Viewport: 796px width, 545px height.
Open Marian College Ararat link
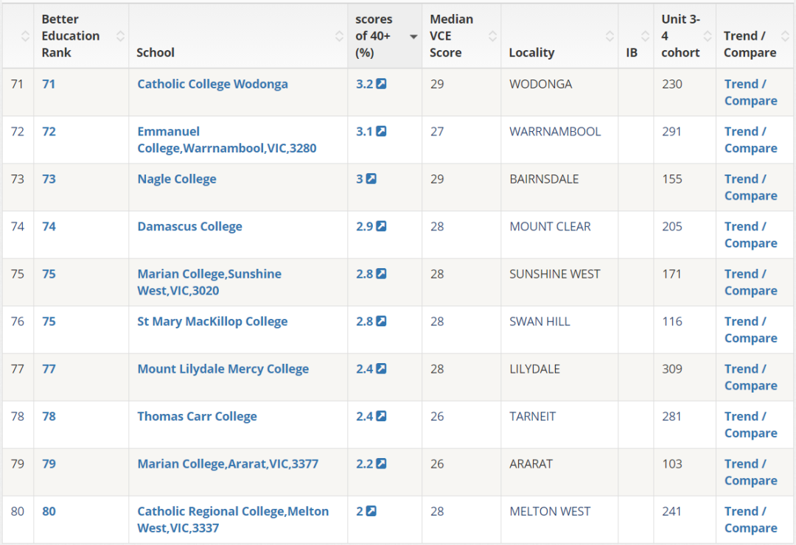click(x=228, y=463)
